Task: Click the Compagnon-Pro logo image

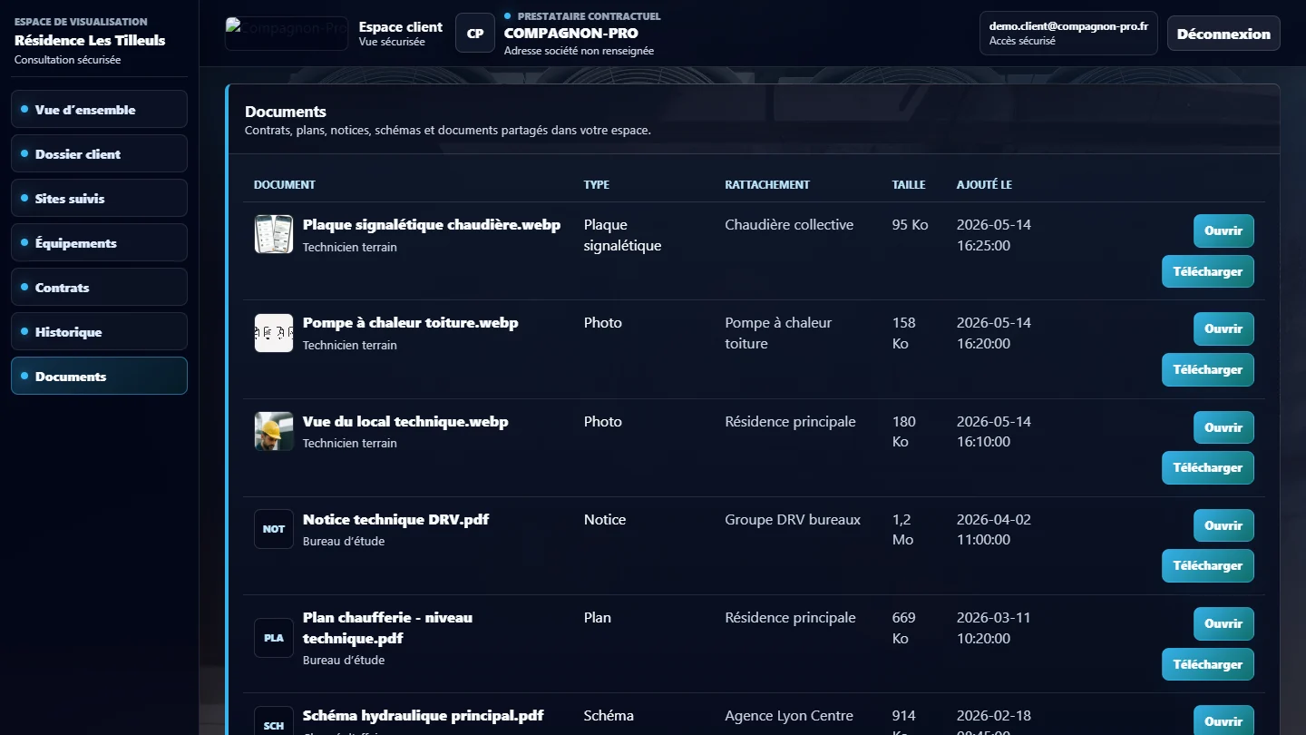Action: (287, 33)
